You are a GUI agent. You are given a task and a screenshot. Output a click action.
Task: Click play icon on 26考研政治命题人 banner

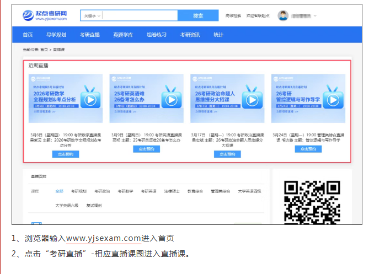[252, 100]
